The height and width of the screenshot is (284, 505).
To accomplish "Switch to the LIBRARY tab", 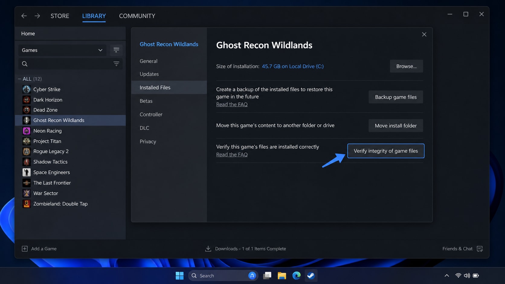I will coord(94,16).
